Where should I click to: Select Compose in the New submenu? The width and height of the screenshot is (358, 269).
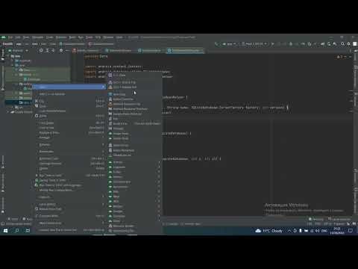(134, 216)
